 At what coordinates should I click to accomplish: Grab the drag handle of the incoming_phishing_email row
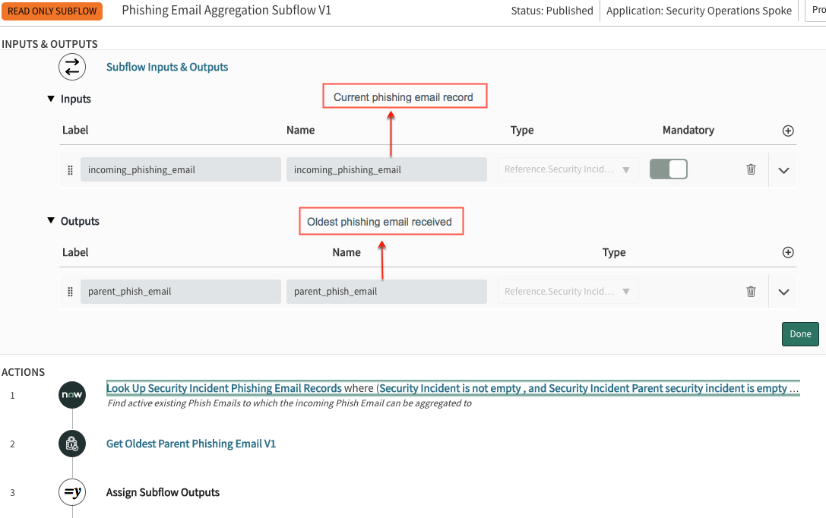pyautogui.click(x=70, y=170)
